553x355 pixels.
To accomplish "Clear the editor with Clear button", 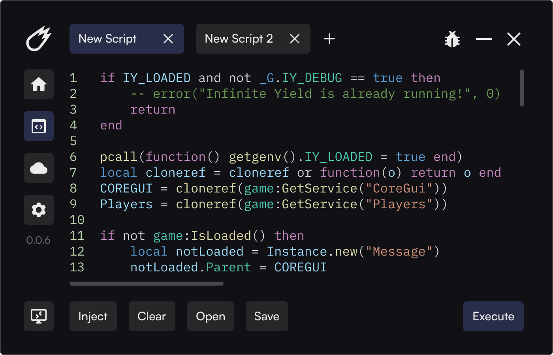I will [152, 316].
